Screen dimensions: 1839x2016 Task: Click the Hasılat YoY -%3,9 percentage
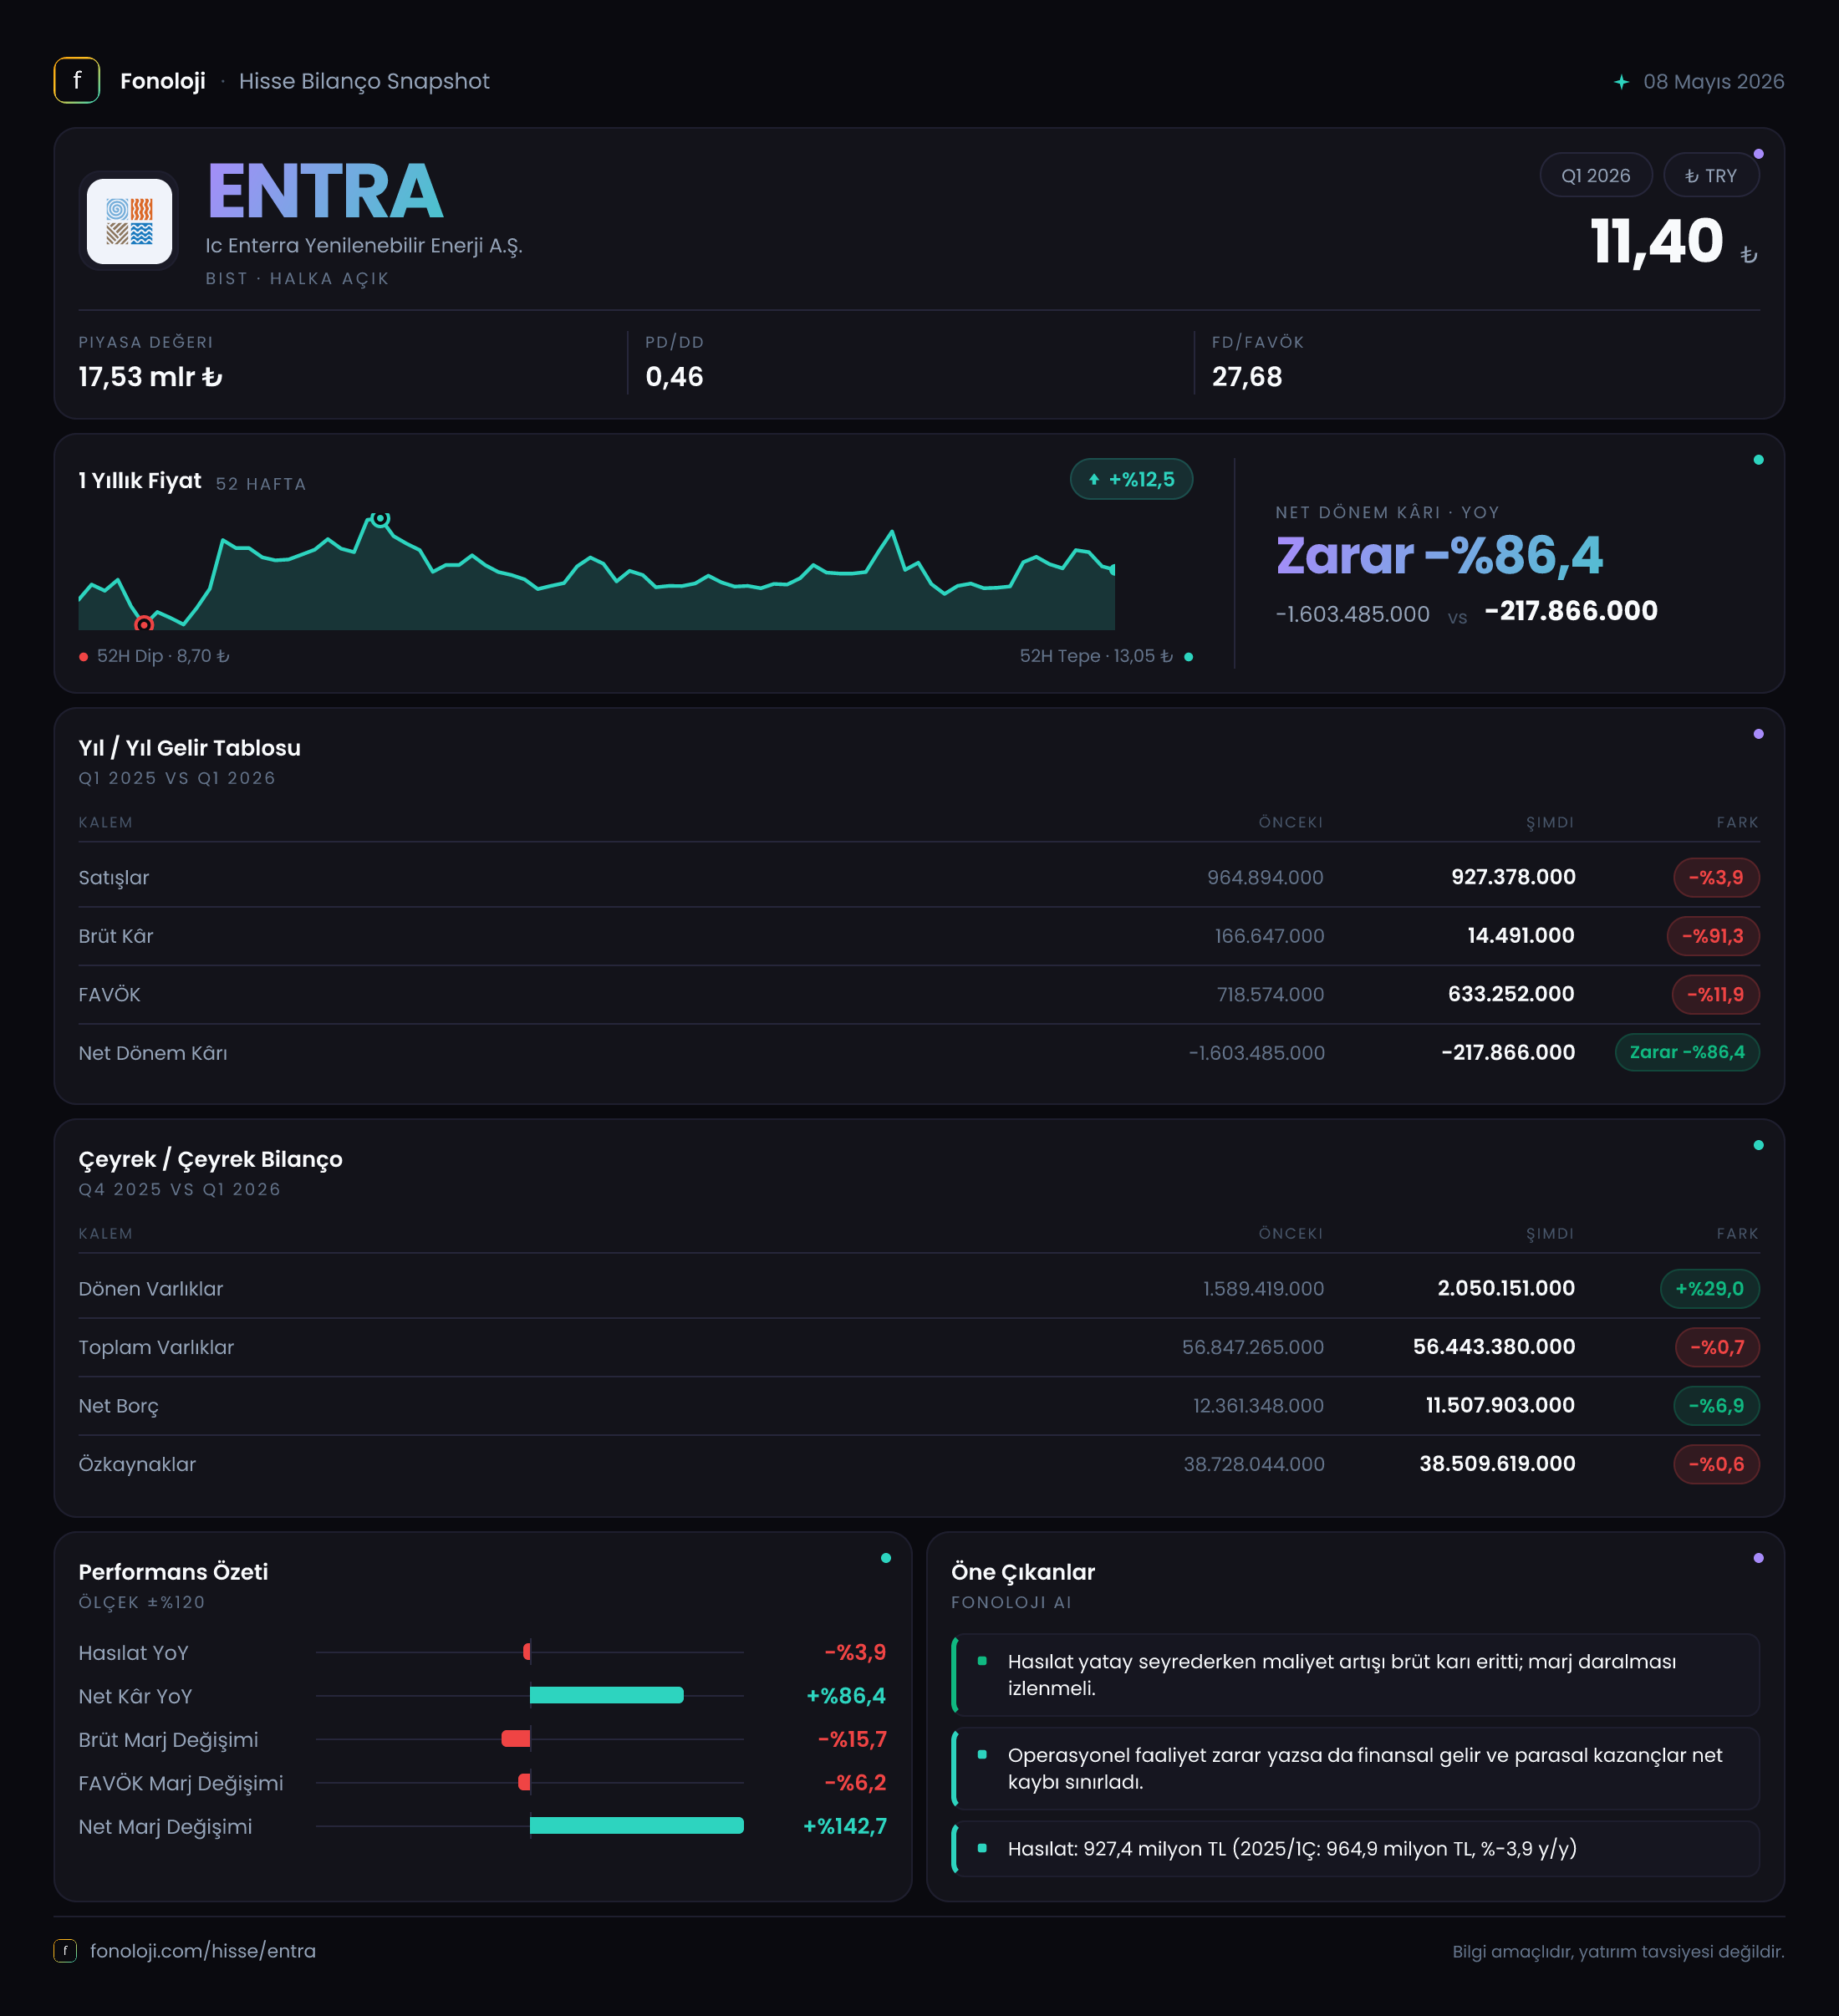coord(855,1652)
